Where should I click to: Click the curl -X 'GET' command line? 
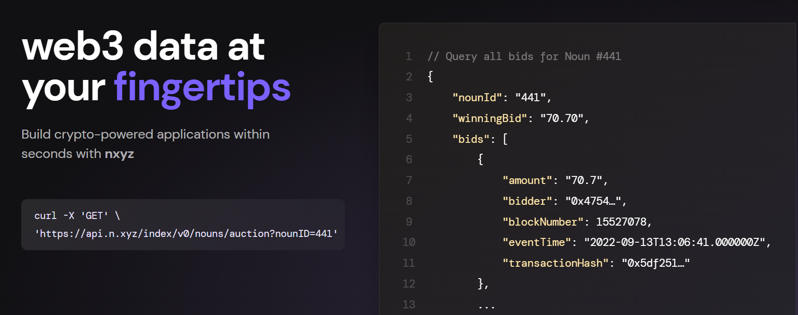click(77, 216)
